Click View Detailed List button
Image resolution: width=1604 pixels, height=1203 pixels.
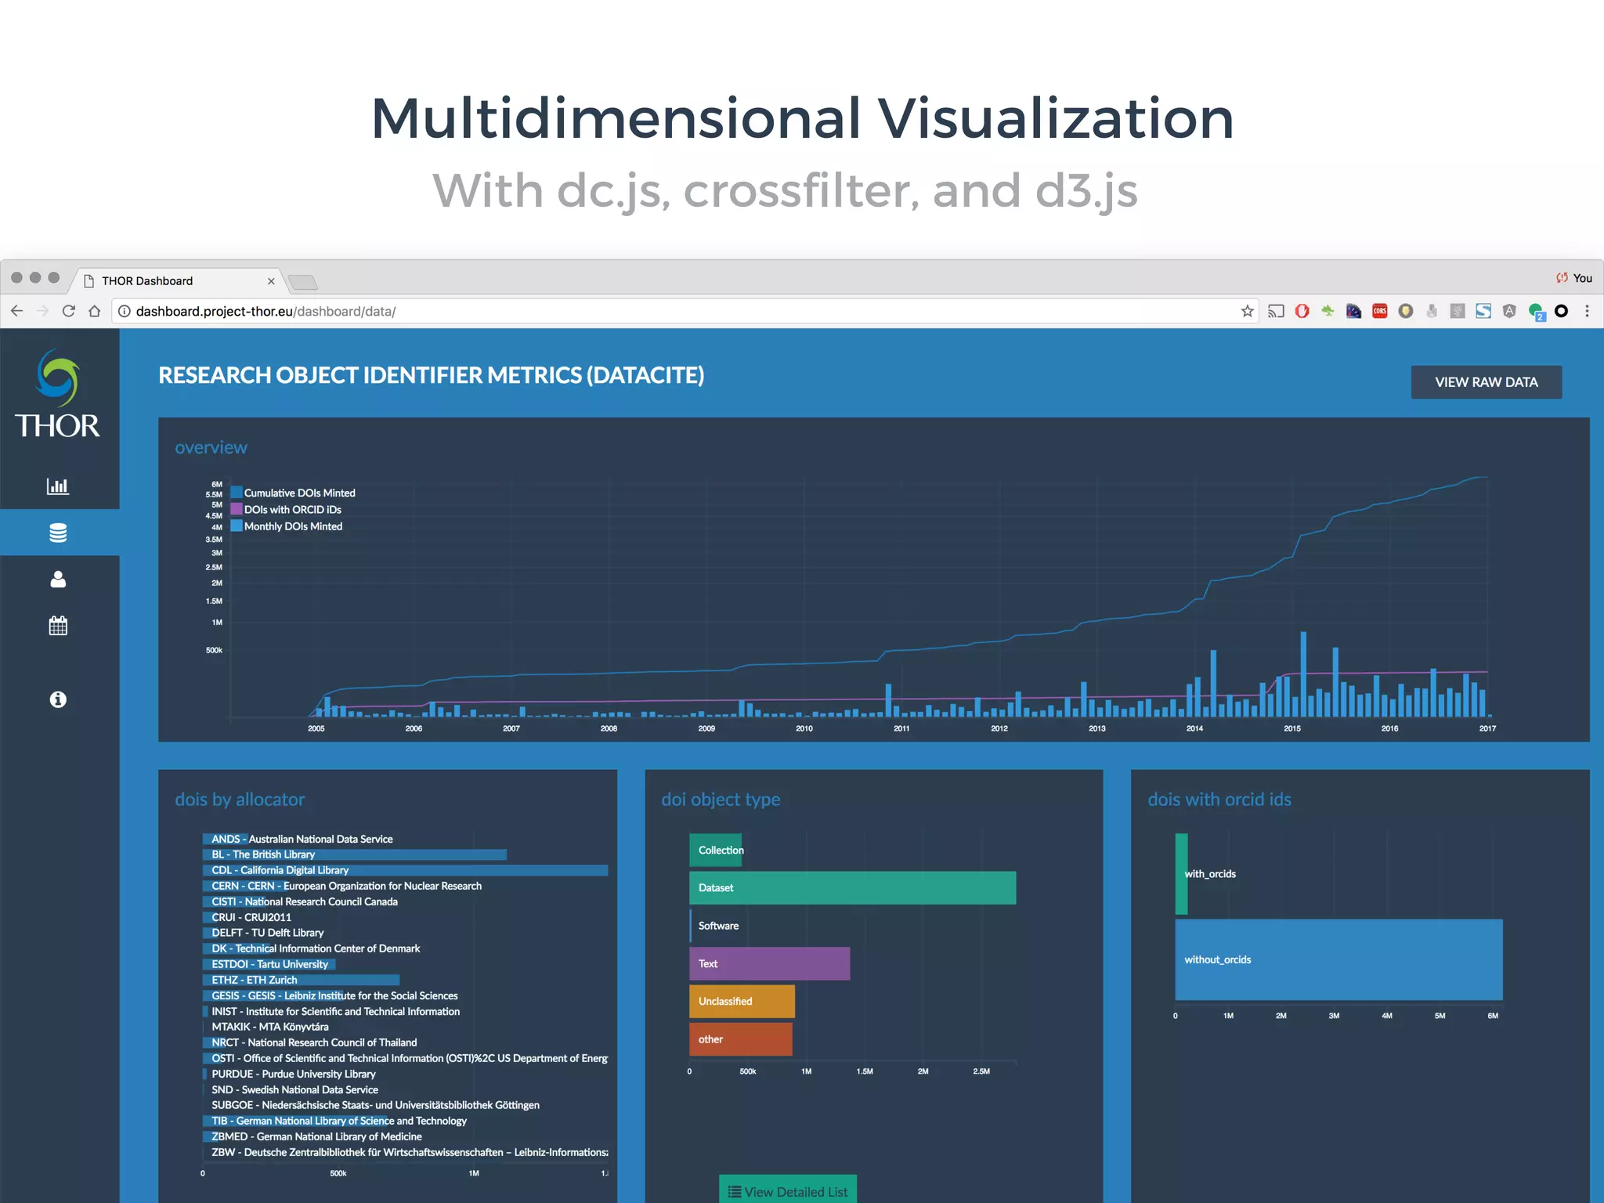click(788, 1191)
